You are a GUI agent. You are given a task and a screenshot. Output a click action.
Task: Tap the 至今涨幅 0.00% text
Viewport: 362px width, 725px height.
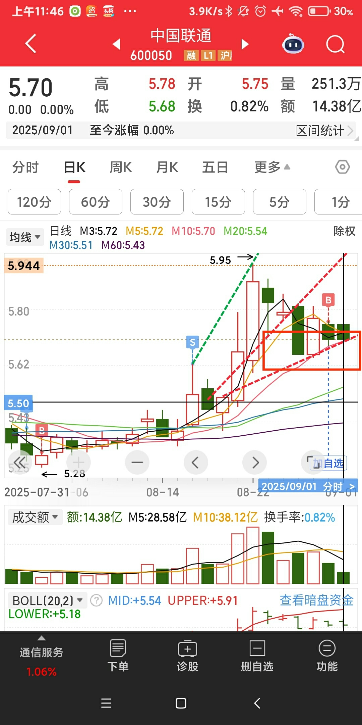click(132, 130)
